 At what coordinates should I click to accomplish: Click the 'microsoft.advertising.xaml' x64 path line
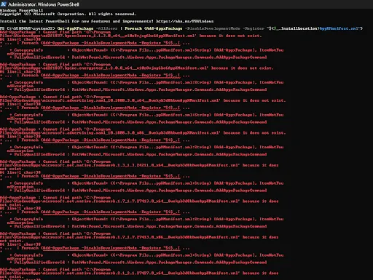(x=143, y=100)
